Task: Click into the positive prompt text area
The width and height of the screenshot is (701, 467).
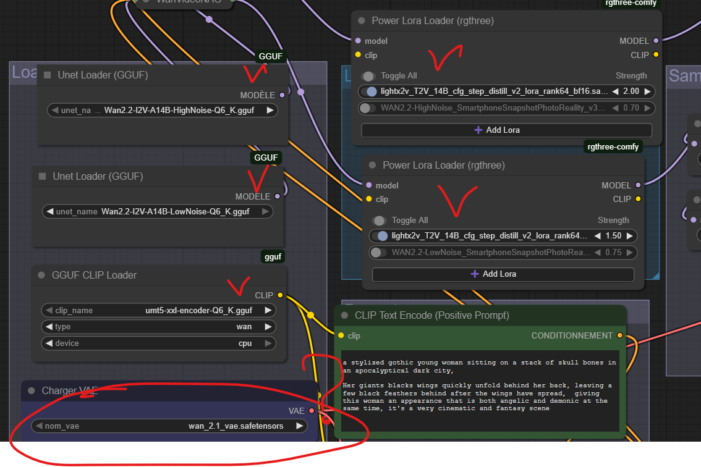Action: (480, 391)
